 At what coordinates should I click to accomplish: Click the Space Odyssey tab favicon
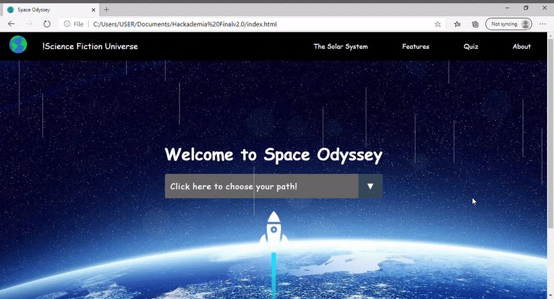[10, 10]
